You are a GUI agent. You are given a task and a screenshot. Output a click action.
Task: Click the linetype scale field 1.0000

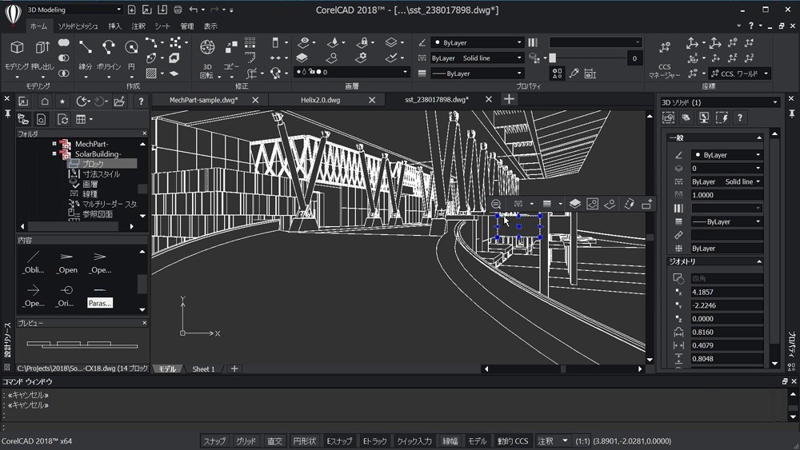726,195
